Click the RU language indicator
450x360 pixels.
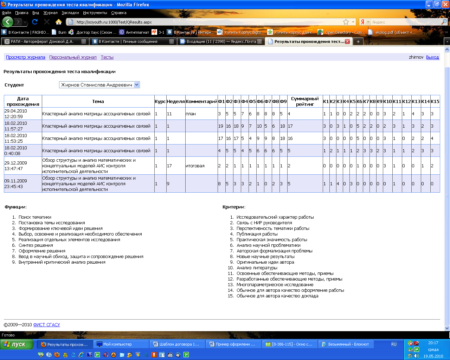394,344
